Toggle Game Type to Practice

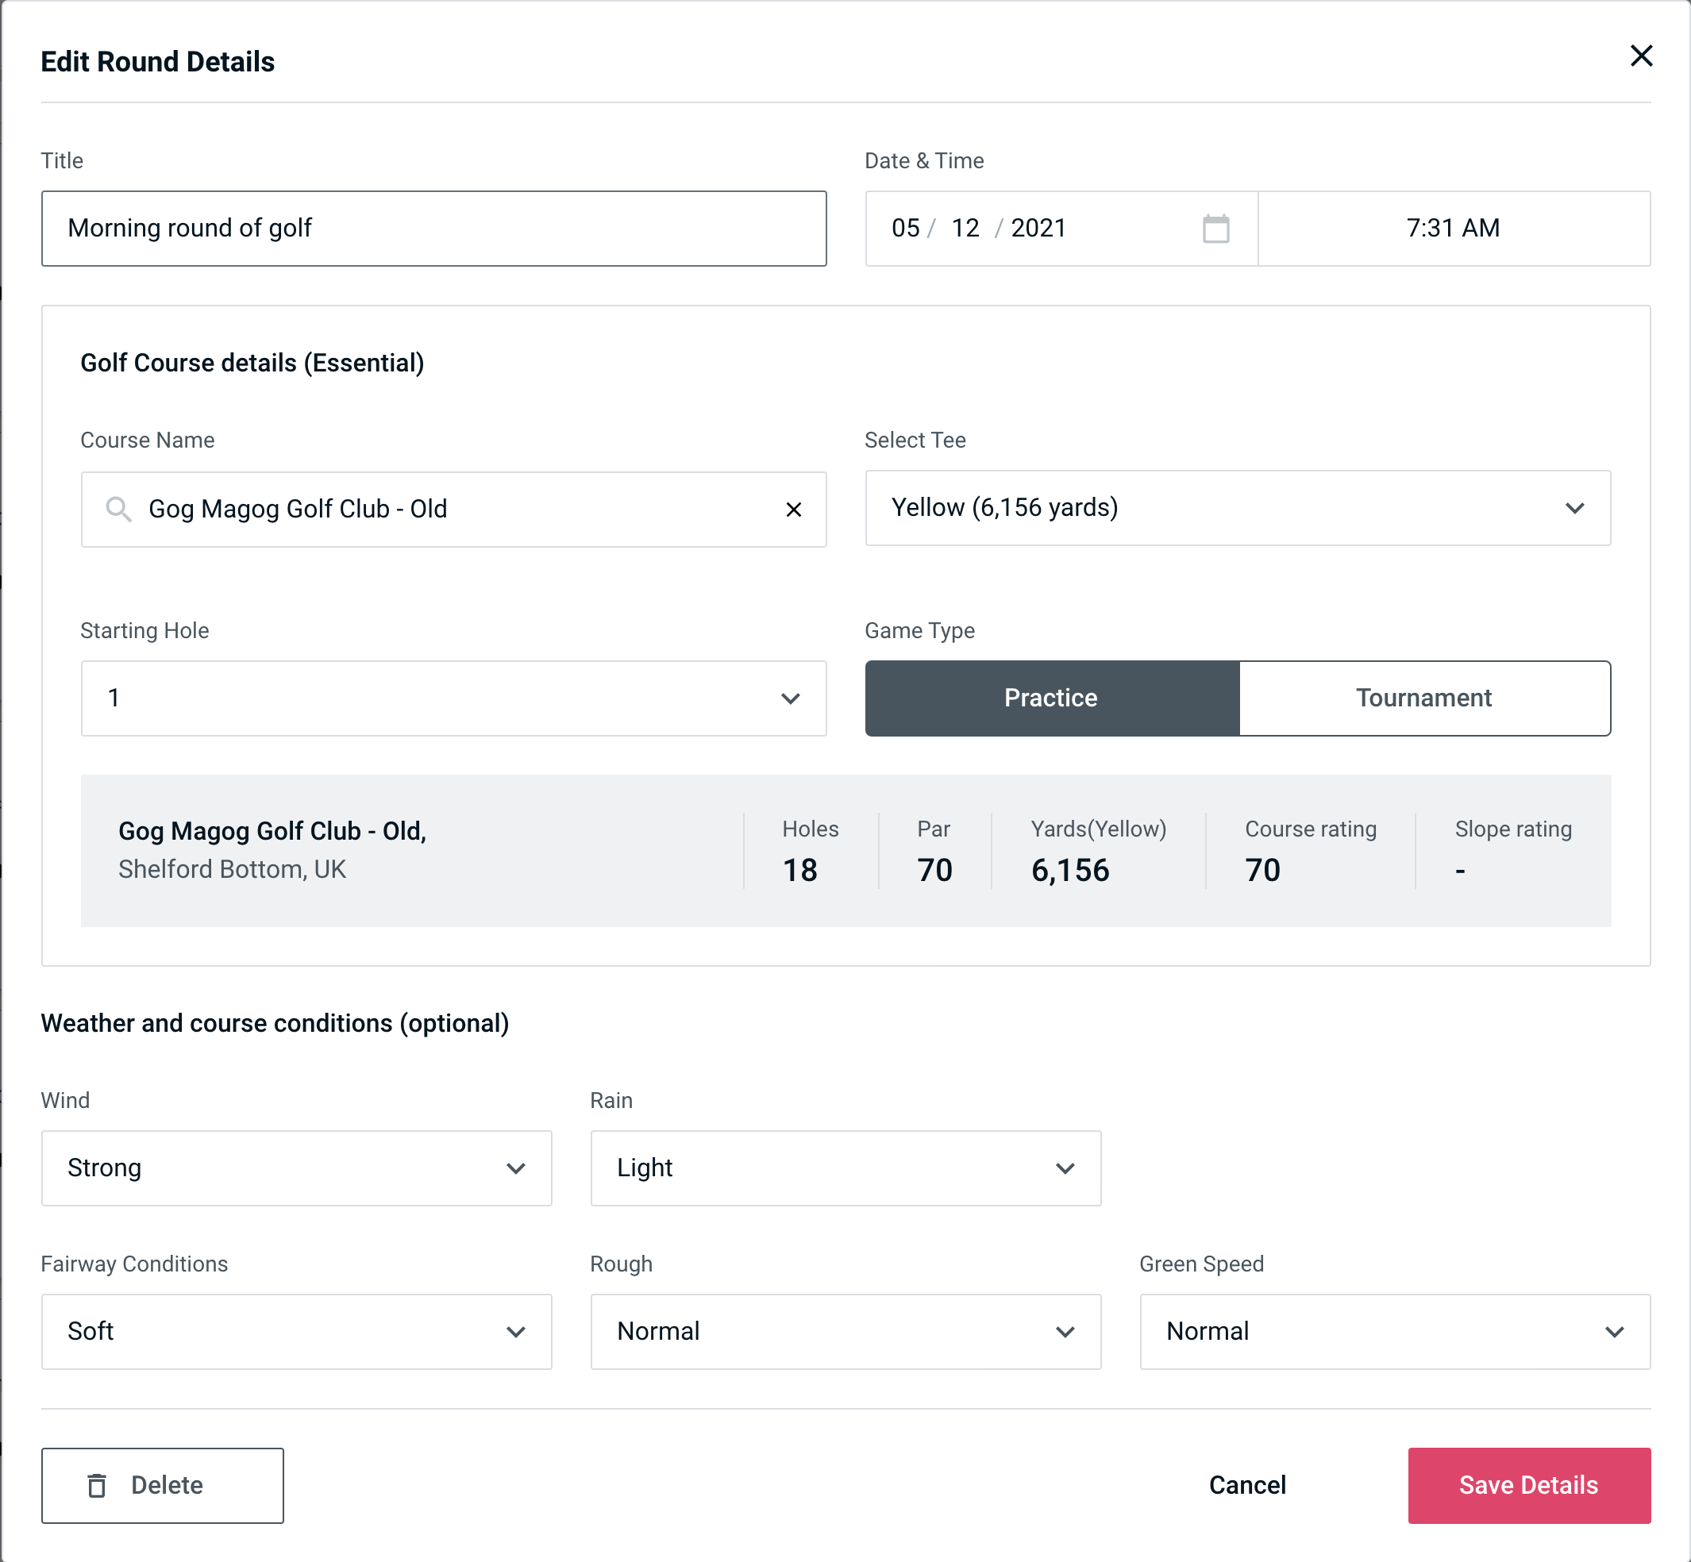[x=1050, y=698]
